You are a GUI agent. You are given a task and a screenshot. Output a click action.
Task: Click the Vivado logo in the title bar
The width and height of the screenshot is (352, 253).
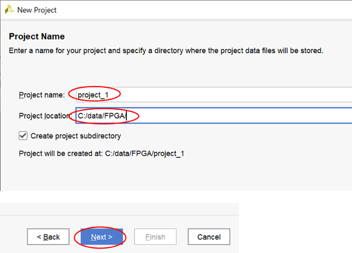point(9,10)
